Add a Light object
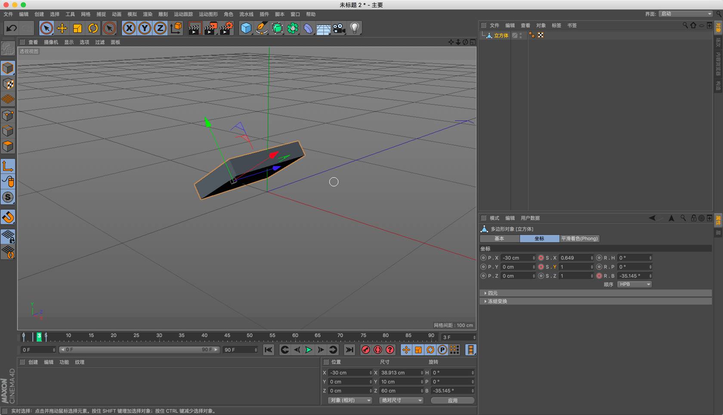 click(355, 28)
